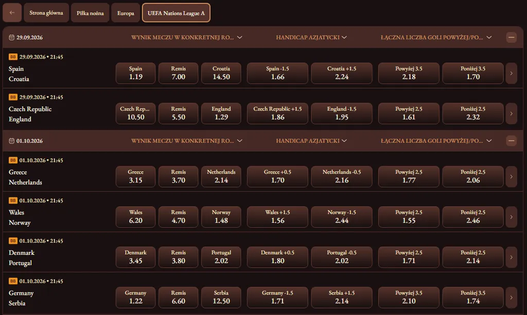Image resolution: width=527 pixels, height=315 pixels.
Task: Bet on England to win at 1.29
Action: (x=221, y=114)
